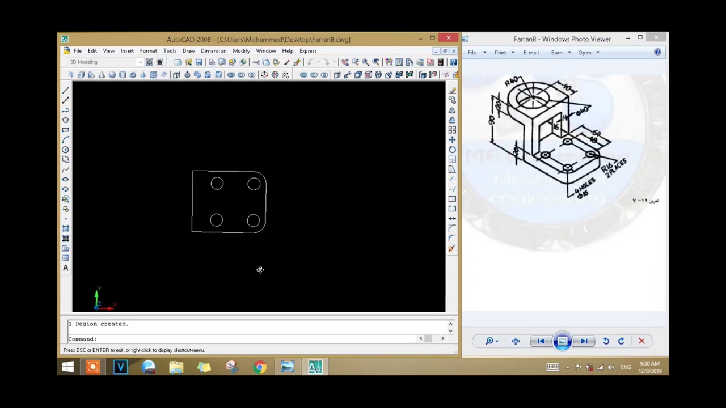Open the Express menu
This screenshot has height=408, width=726.
(x=308, y=51)
